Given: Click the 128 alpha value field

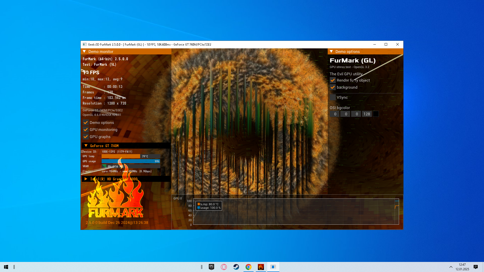Looking at the screenshot, I should pos(367,114).
